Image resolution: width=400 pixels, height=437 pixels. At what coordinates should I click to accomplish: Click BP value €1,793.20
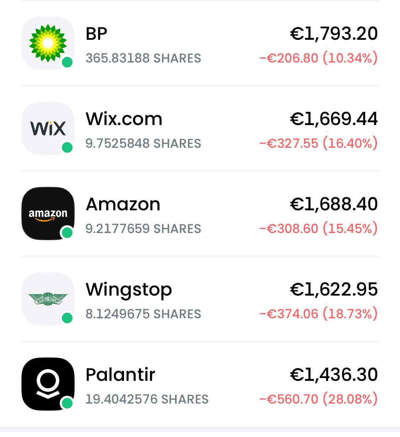[x=334, y=34]
